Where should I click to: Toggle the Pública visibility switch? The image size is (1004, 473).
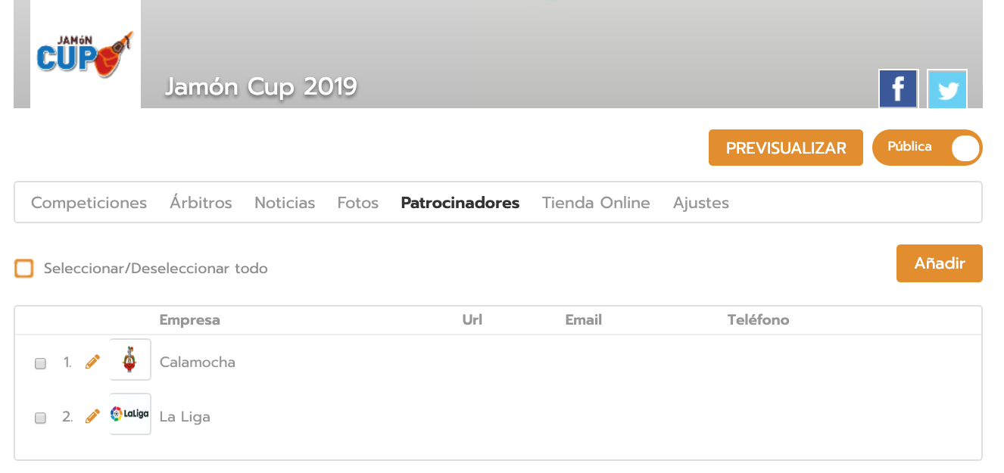pos(927,148)
